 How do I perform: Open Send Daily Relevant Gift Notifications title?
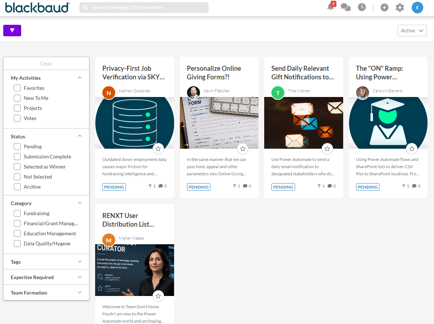[303, 73]
